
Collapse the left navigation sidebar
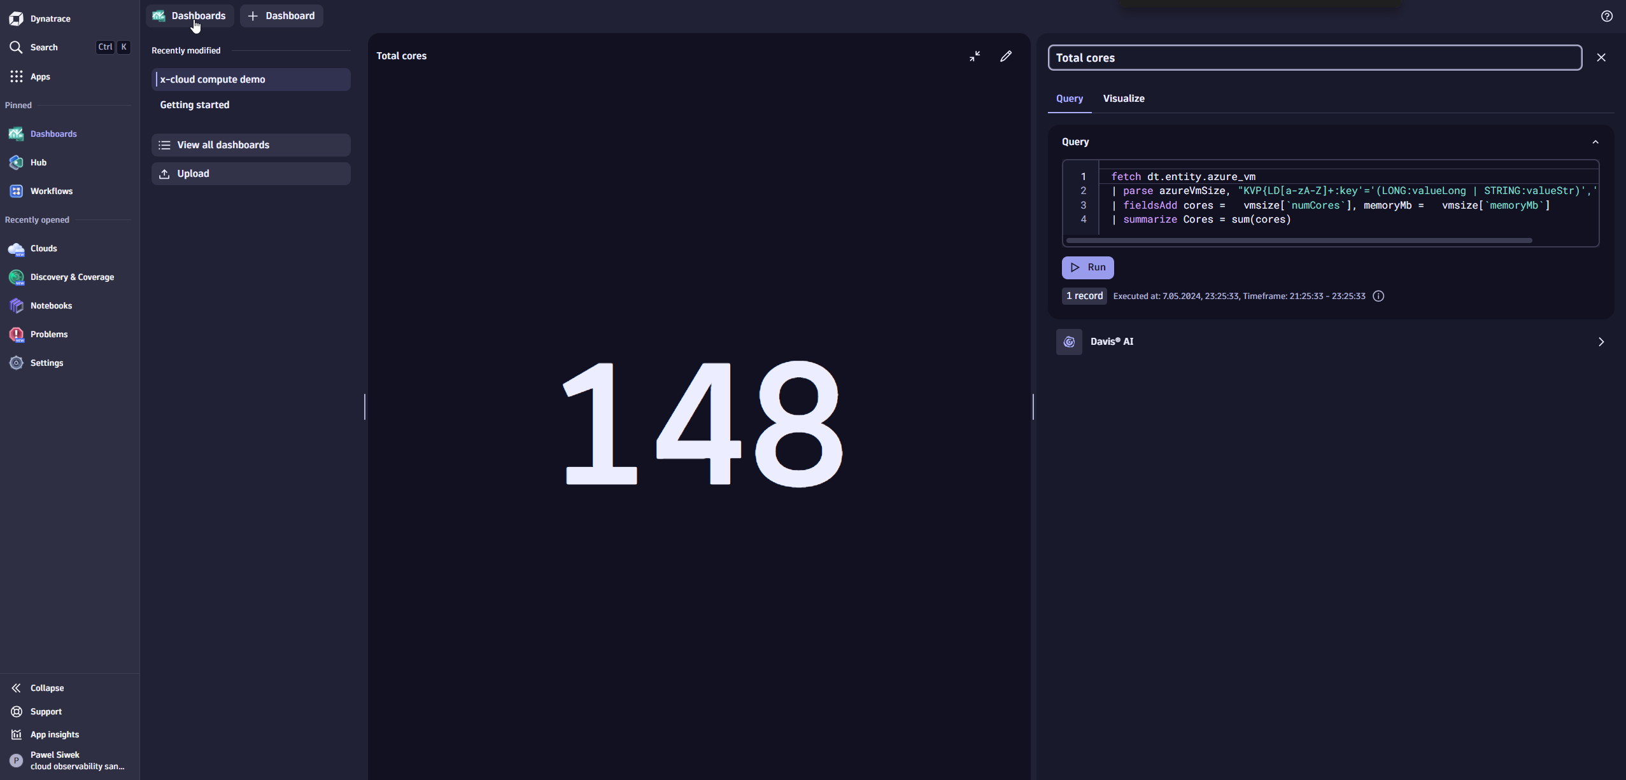point(46,688)
